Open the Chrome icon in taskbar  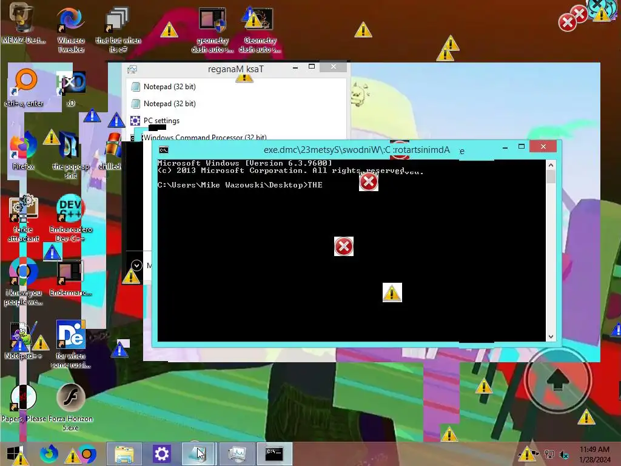click(x=87, y=454)
